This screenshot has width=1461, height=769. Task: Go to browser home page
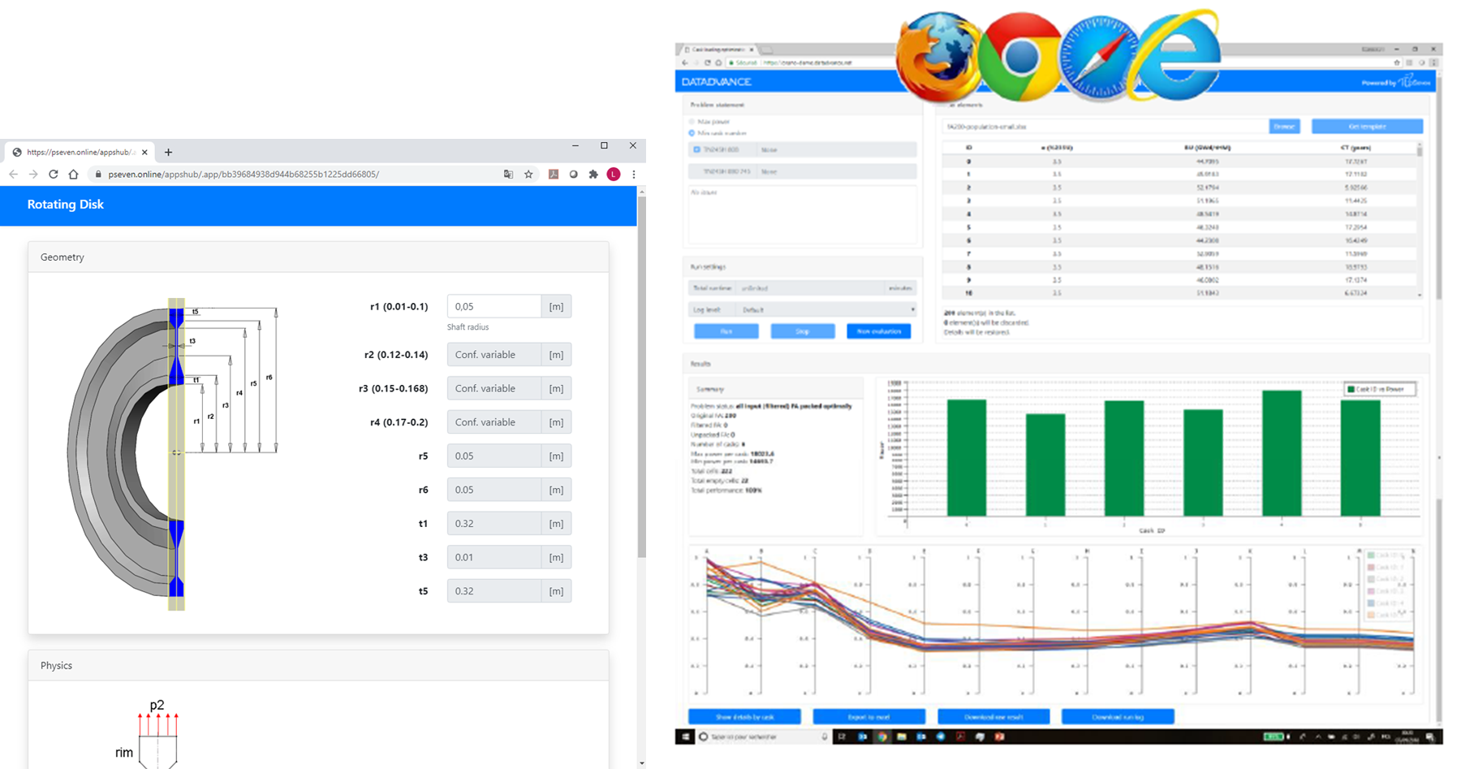click(73, 175)
